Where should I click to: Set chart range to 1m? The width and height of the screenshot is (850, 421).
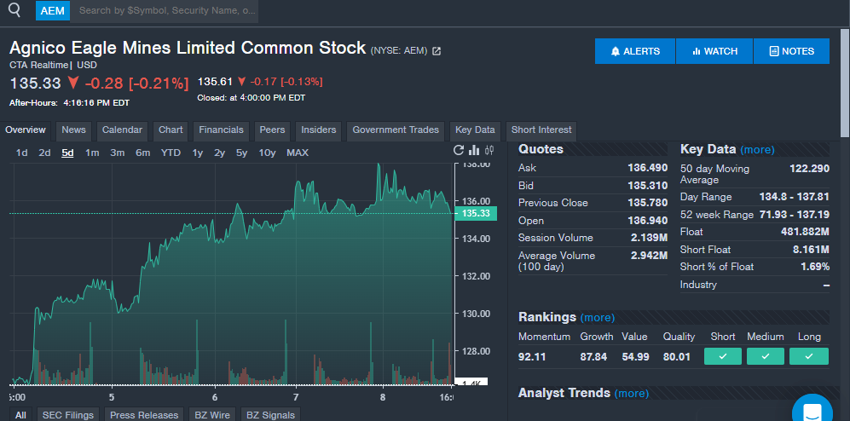tap(92, 153)
